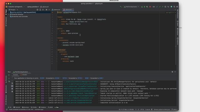Screen dimensions: 200x112
Task: Click the Build project hammer icon
Action: pos(121,7)
